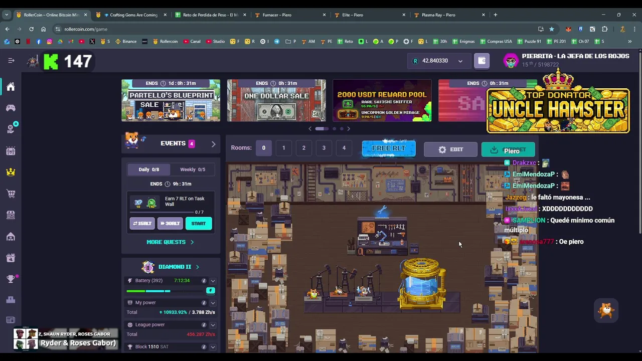Open the storage warehouse icon in sidebar
This screenshot has width=642, height=361.
(11, 236)
